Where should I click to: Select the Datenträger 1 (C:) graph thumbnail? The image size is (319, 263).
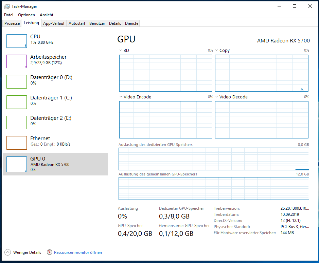coord(17,102)
